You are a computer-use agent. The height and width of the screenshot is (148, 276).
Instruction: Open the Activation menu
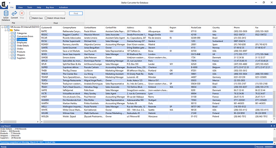pyautogui.click(x=63, y=7)
